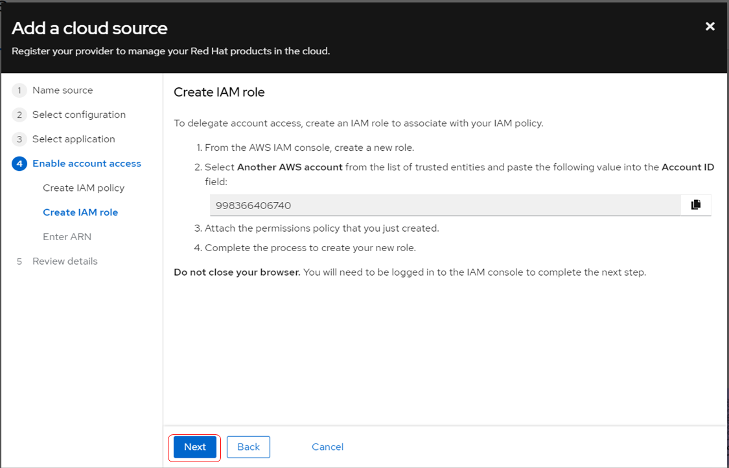
Task: Click the active step 4 badge
Action: pos(19,164)
